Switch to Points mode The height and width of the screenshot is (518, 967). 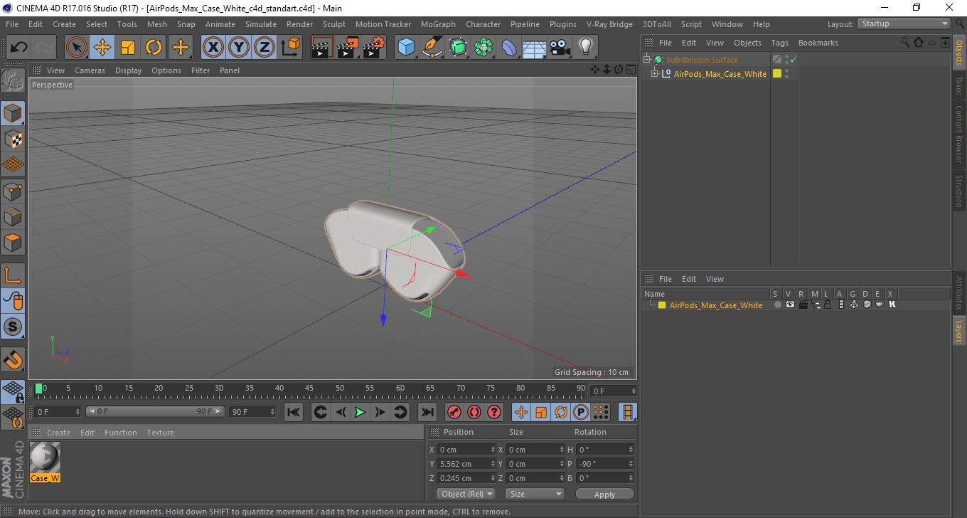[x=13, y=191]
